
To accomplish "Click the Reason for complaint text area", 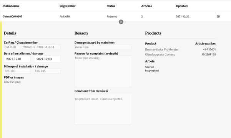I will point(103,71).
